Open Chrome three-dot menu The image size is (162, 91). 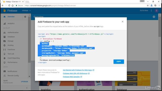[159, 6]
